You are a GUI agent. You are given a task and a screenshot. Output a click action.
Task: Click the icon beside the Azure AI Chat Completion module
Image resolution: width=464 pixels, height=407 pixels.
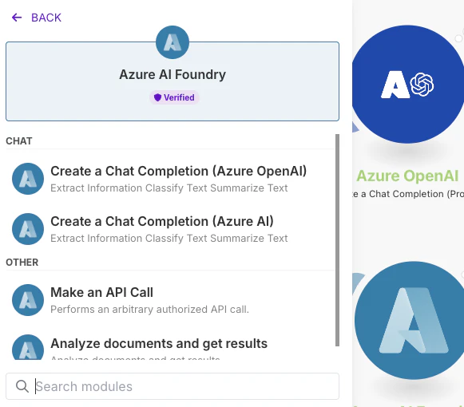pyautogui.click(x=28, y=229)
